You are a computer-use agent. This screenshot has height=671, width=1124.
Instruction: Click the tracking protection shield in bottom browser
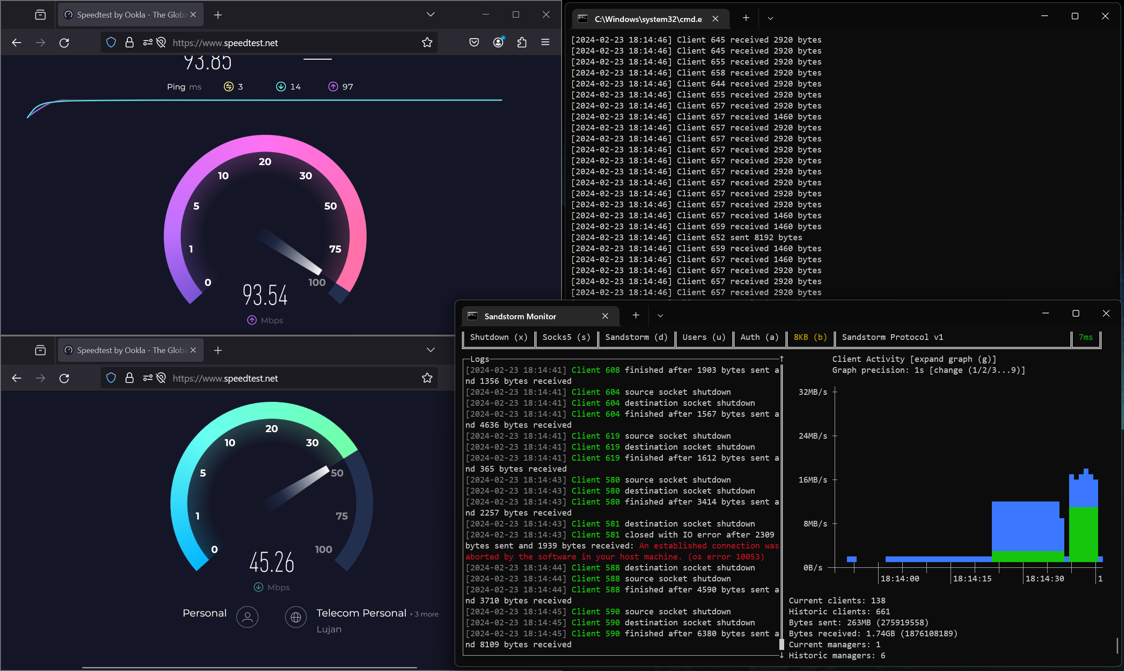click(x=111, y=378)
